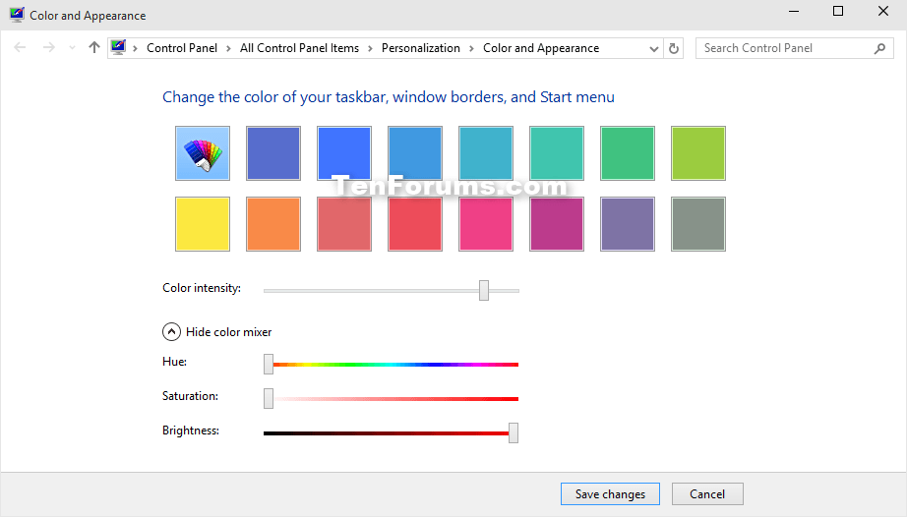Choose the muted violet swatch

pyautogui.click(x=628, y=224)
